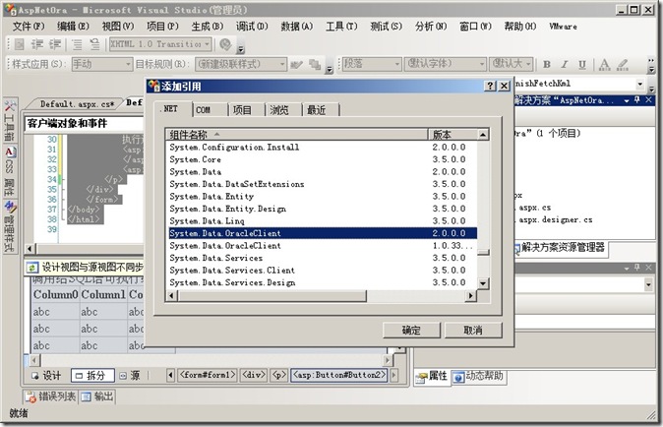Click the help question mark in Add Reference dialog
This screenshot has width=663, height=427.
coord(490,86)
